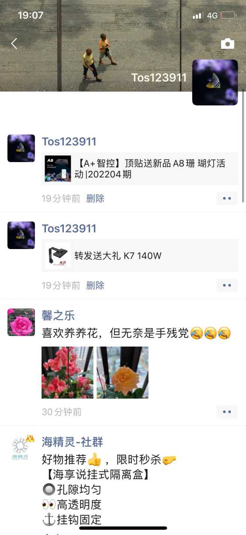The width and height of the screenshot is (246, 535).
Task: Tap the 海精灵-社群 avatar icon
Action: coord(21,449)
